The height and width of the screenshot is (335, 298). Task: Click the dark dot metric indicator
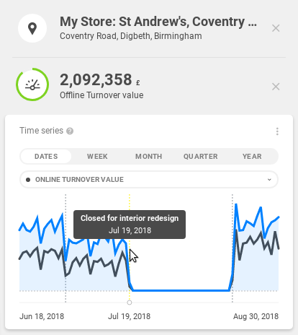click(28, 180)
